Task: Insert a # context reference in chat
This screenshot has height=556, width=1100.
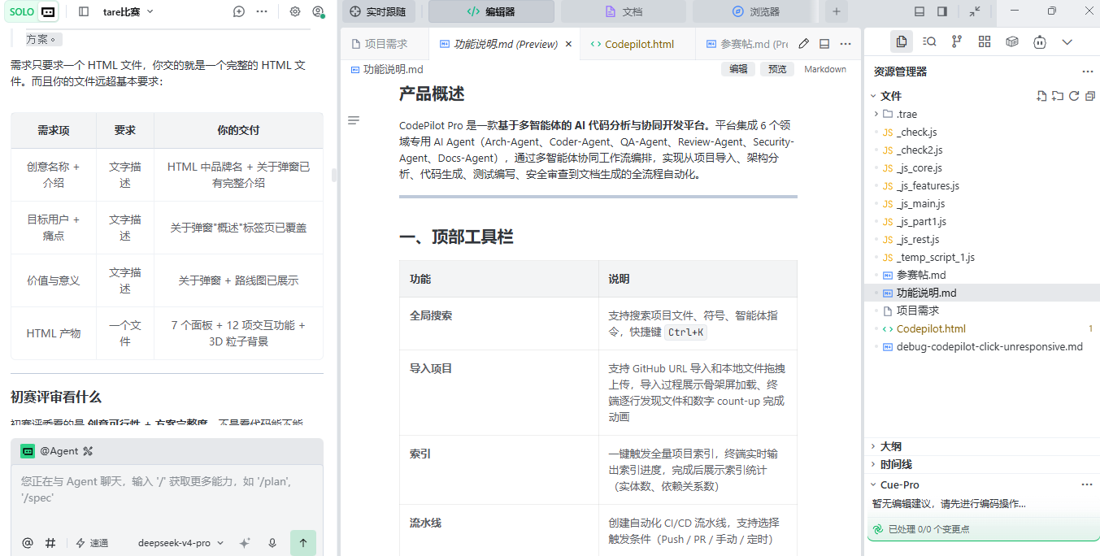Action: tap(50, 543)
